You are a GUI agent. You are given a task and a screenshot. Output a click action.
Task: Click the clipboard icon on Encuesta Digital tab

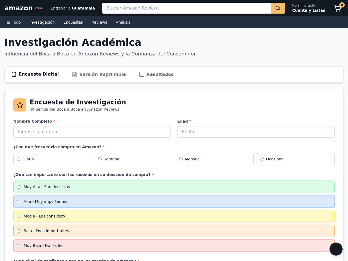coord(14,74)
